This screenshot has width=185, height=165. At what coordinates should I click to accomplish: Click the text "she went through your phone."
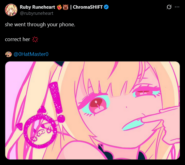click(40, 24)
